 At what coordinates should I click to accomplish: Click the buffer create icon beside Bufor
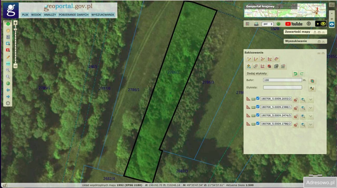coord(312,81)
